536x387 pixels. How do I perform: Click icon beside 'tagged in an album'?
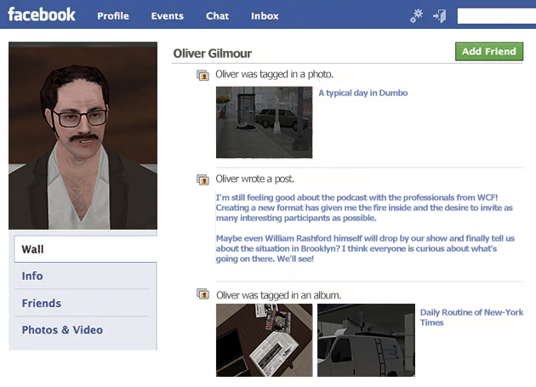pos(202,293)
